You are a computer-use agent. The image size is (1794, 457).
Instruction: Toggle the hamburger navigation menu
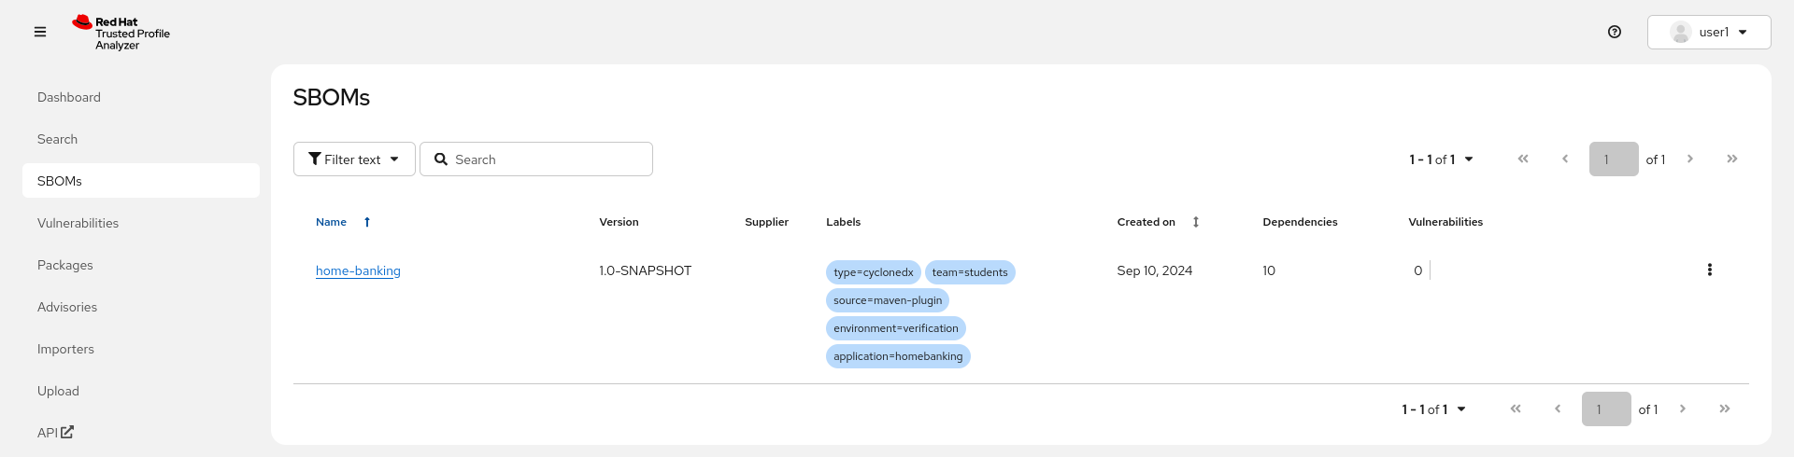(x=40, y=32)
